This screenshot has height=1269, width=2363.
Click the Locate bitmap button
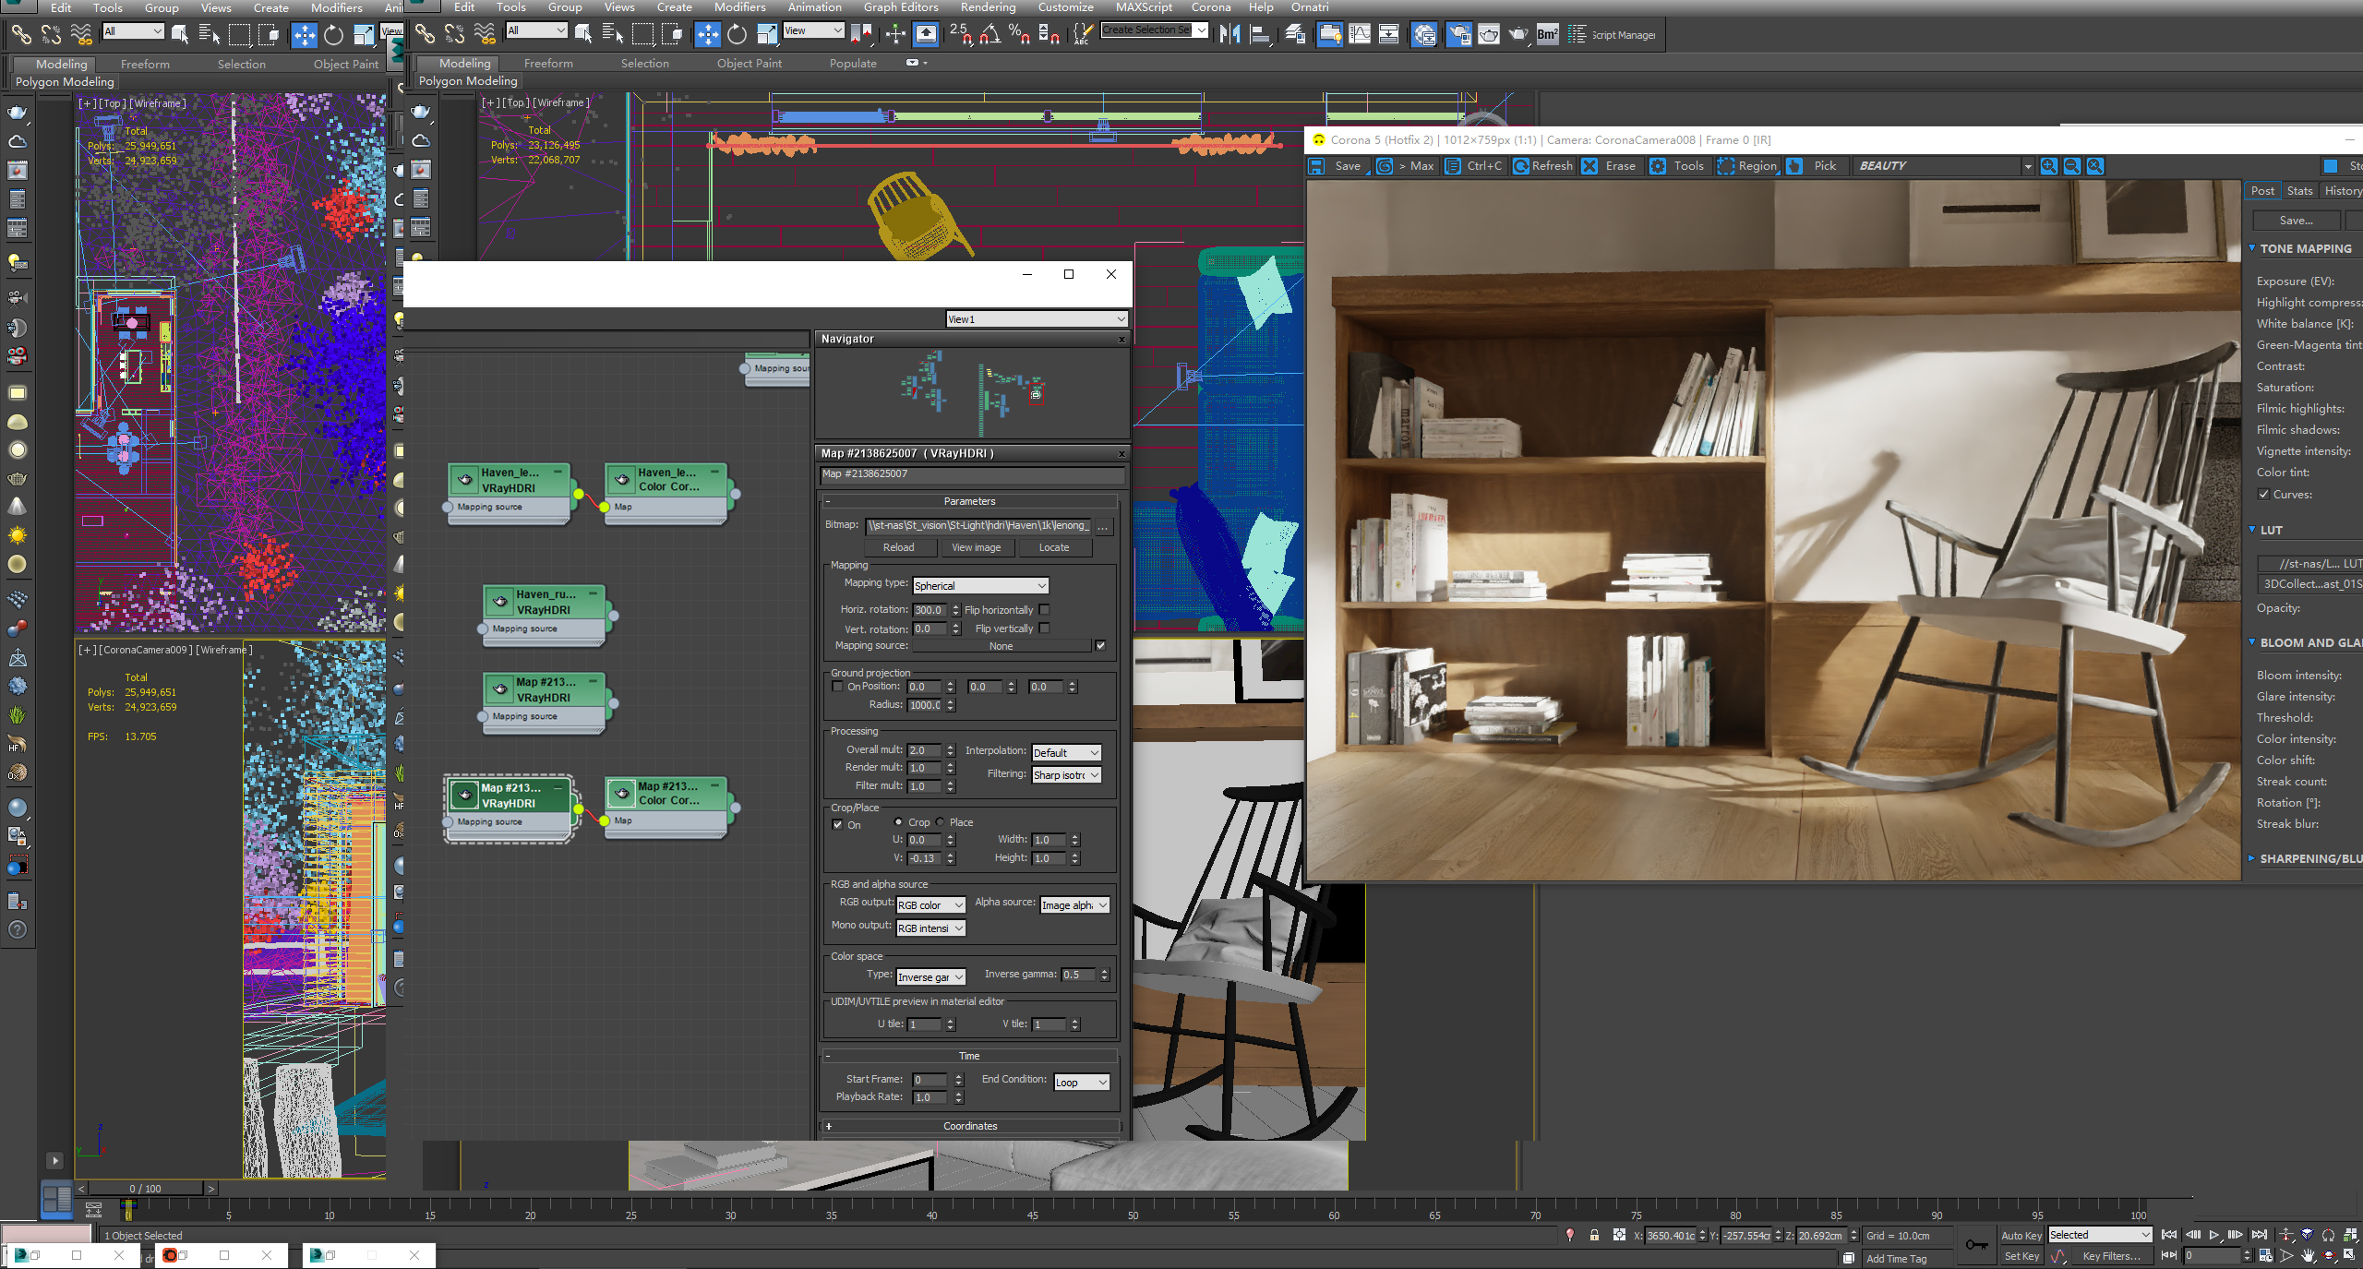[x=1053, y=547]
